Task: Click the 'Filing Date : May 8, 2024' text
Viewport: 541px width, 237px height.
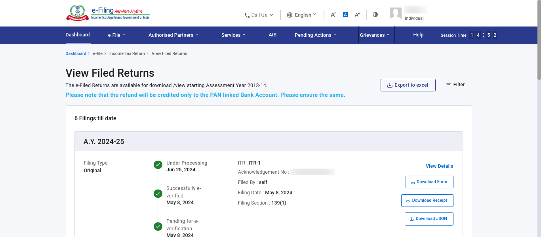Action: tap(265, 193)
